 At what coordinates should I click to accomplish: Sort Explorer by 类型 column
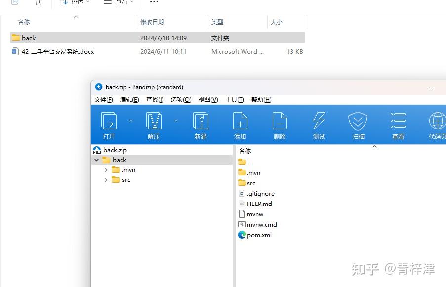point(217,22)
